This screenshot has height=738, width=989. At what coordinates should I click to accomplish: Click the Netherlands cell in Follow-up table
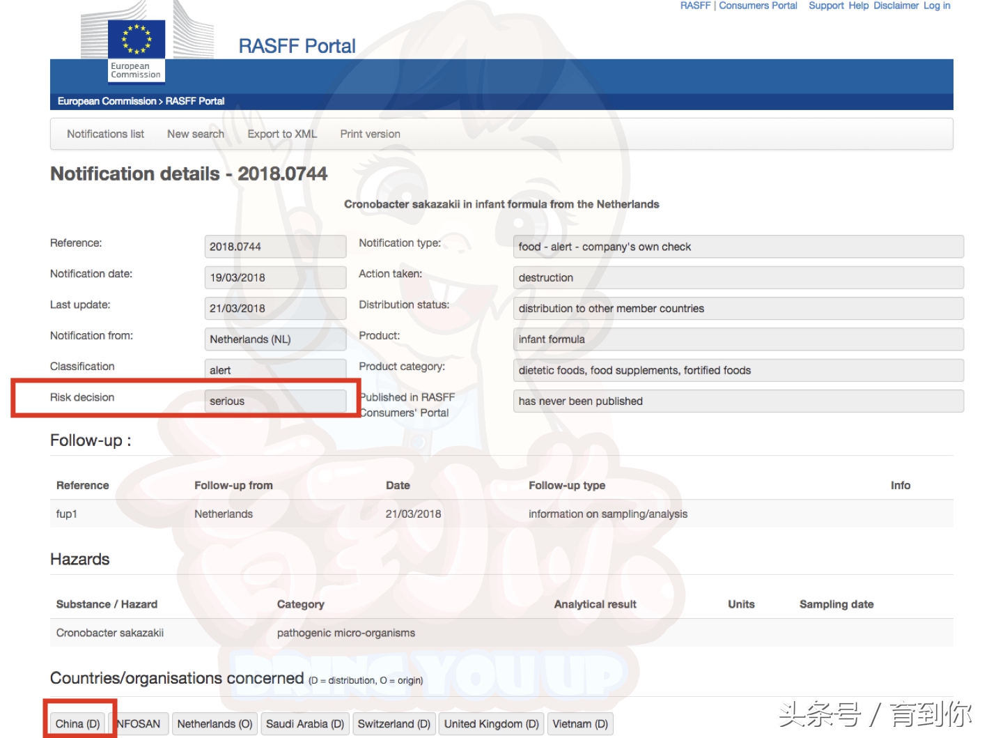click(x=224, y=514)
